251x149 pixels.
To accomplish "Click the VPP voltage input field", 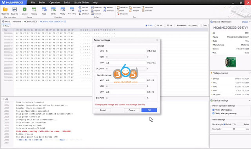I will click(125, 63).
